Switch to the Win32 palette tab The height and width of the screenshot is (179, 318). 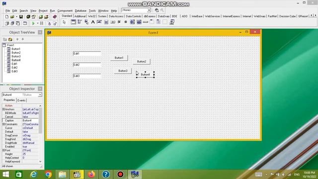coord(91,16)
